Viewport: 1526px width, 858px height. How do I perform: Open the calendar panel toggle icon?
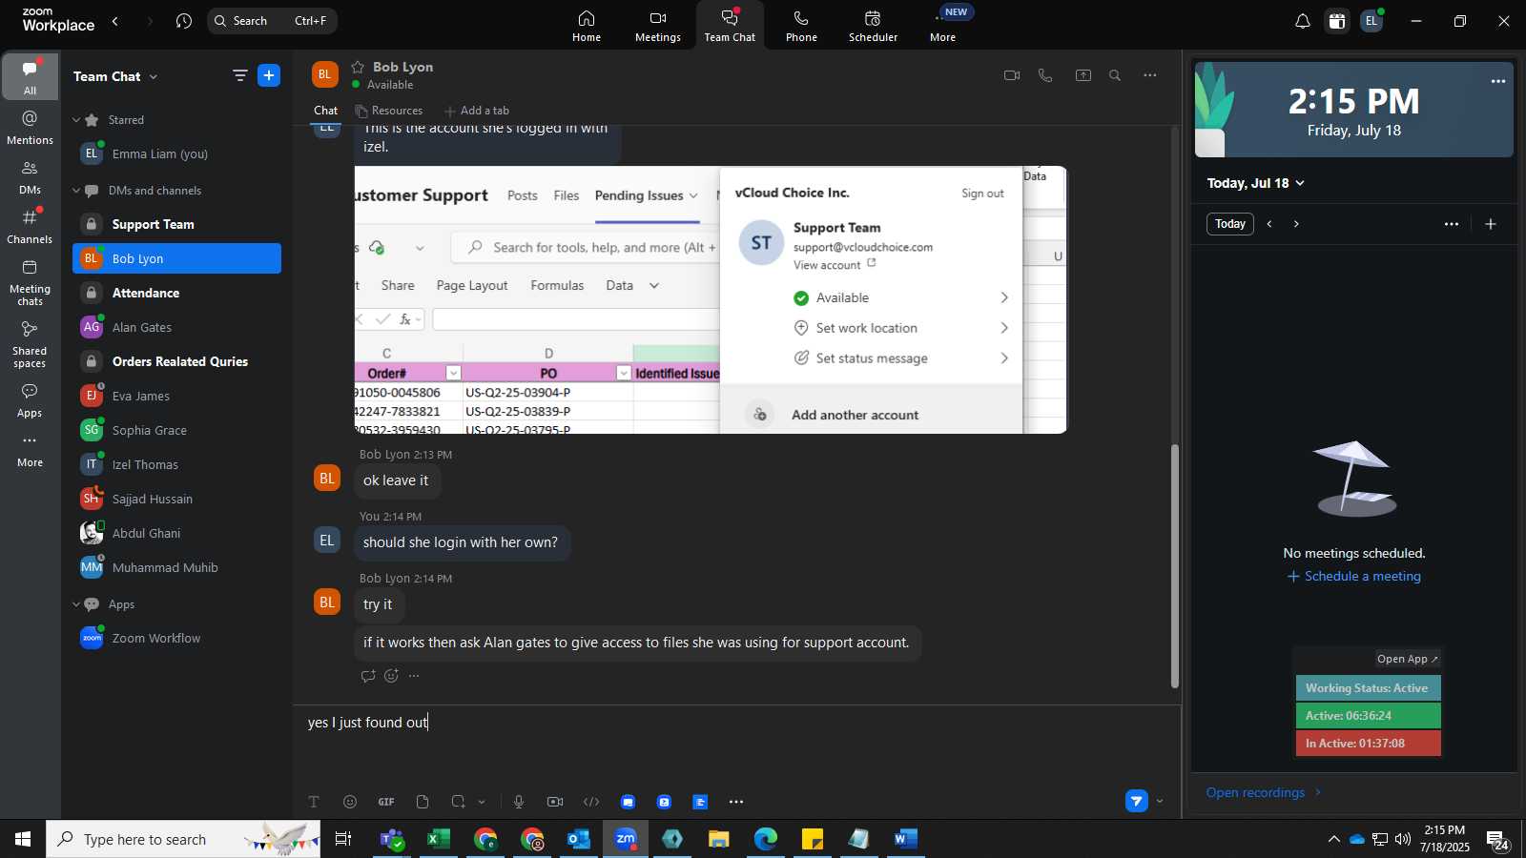[x=1337, y=21]
